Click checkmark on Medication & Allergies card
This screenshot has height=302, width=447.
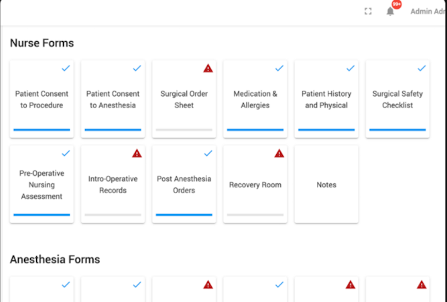click(x=279, y=68)
